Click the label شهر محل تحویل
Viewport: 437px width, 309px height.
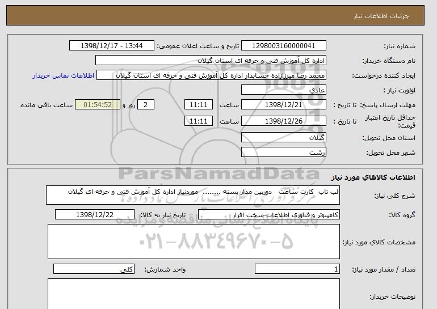click(390, 153)
